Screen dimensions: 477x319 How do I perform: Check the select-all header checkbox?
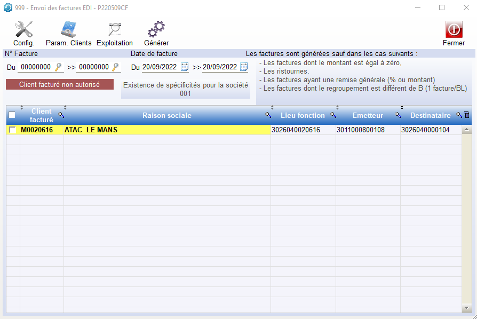[x=12, y=115]
